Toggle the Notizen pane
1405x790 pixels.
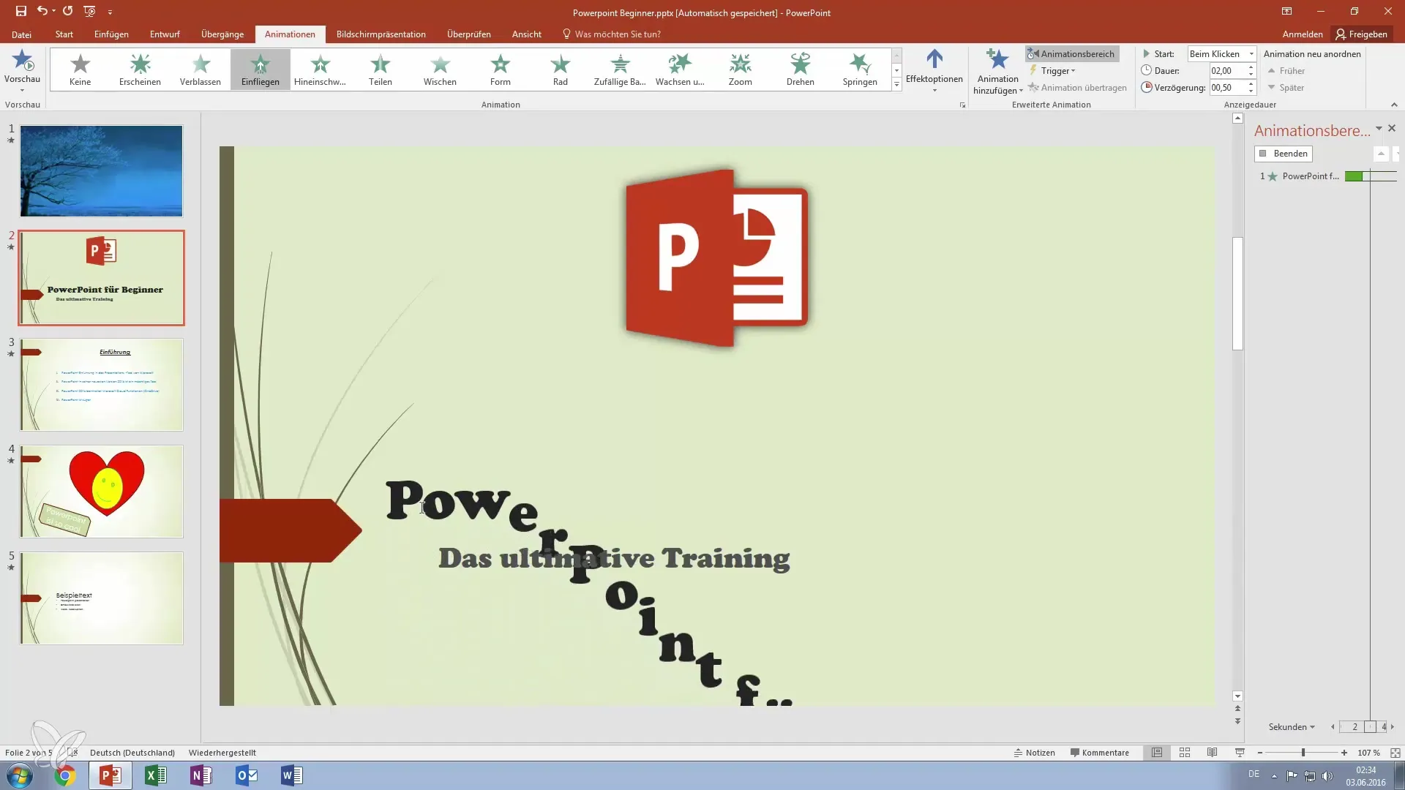click(1034, 752)
